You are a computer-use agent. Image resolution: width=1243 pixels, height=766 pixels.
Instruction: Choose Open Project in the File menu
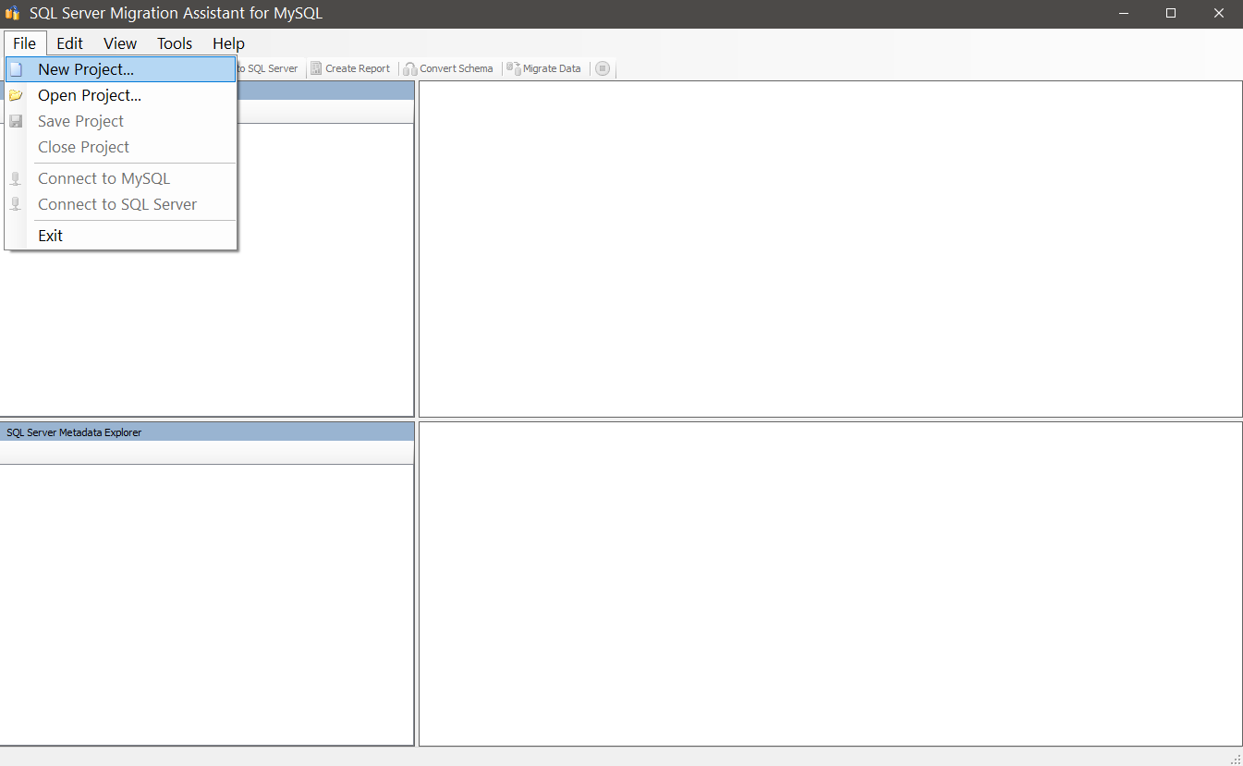(x=89, y=95)
